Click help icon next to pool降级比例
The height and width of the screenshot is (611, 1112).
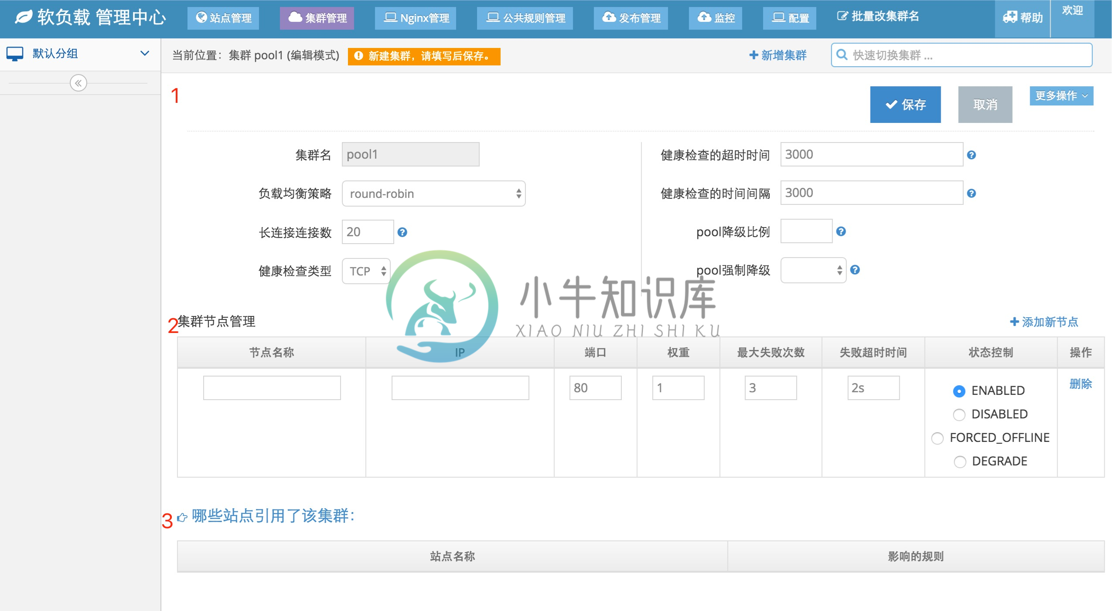point(841,231)
